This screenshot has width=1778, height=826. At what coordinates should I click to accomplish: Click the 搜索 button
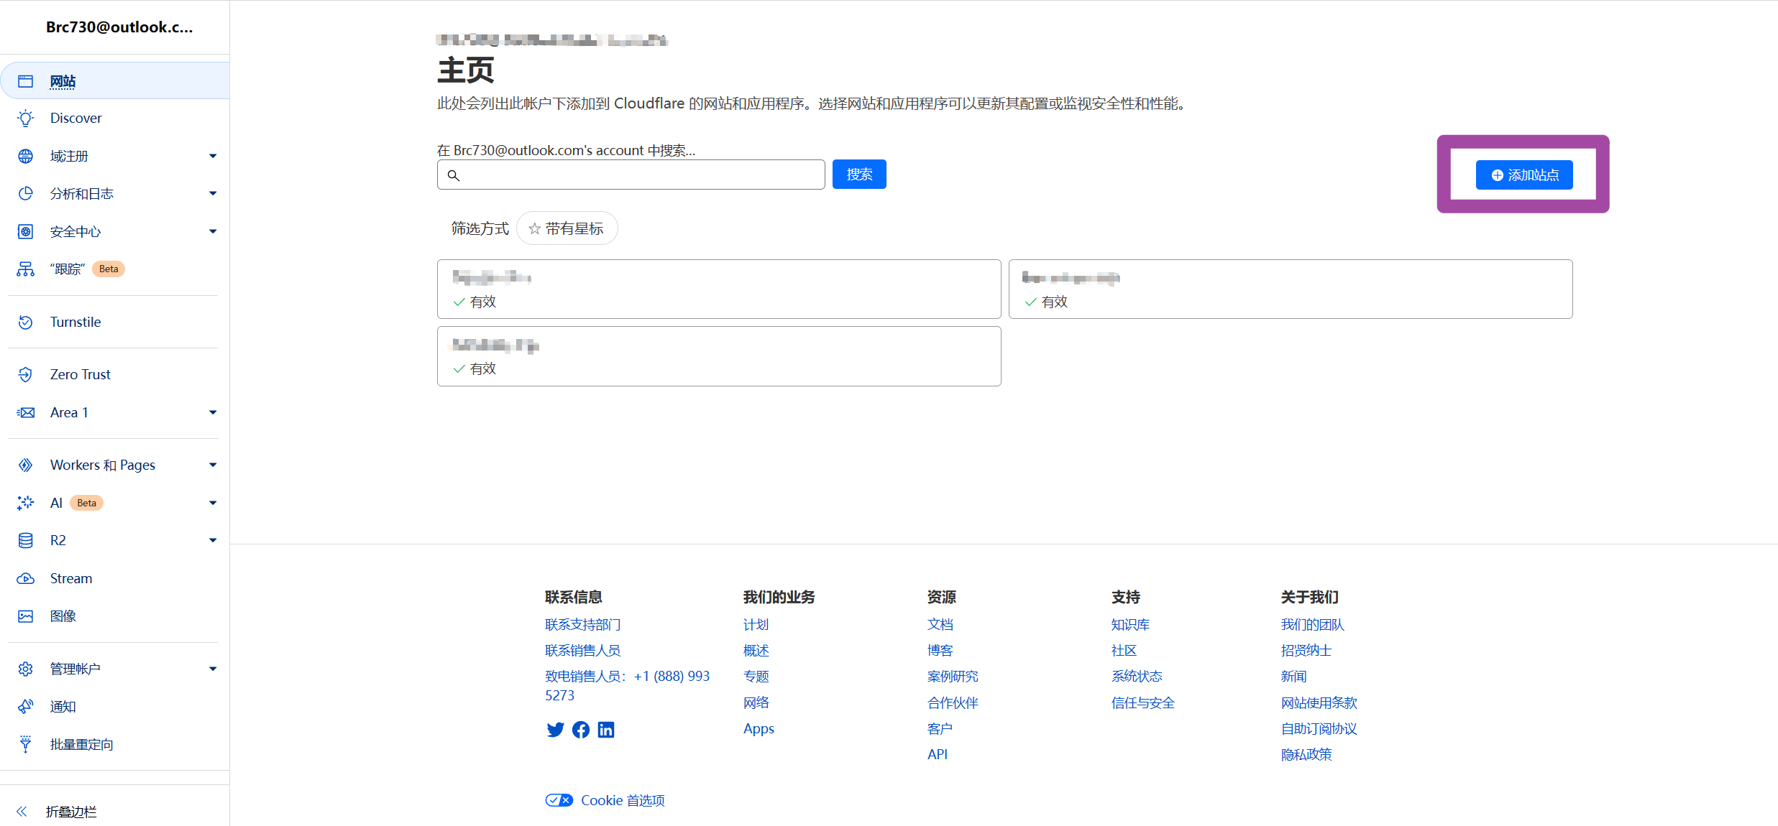pos(859,175)
